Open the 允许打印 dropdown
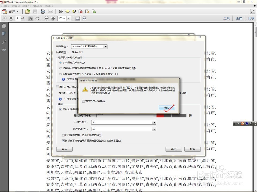 [x=124, y=122]
